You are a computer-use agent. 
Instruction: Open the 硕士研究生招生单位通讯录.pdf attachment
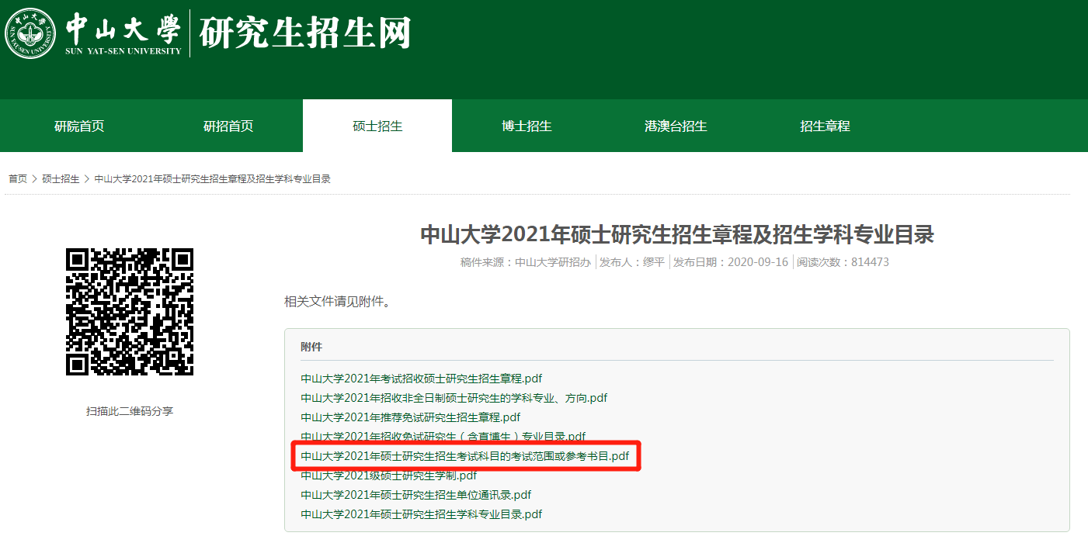(x=416, y=495)
